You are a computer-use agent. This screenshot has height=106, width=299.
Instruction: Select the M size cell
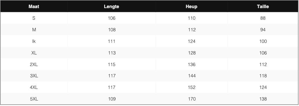point(34,30)
